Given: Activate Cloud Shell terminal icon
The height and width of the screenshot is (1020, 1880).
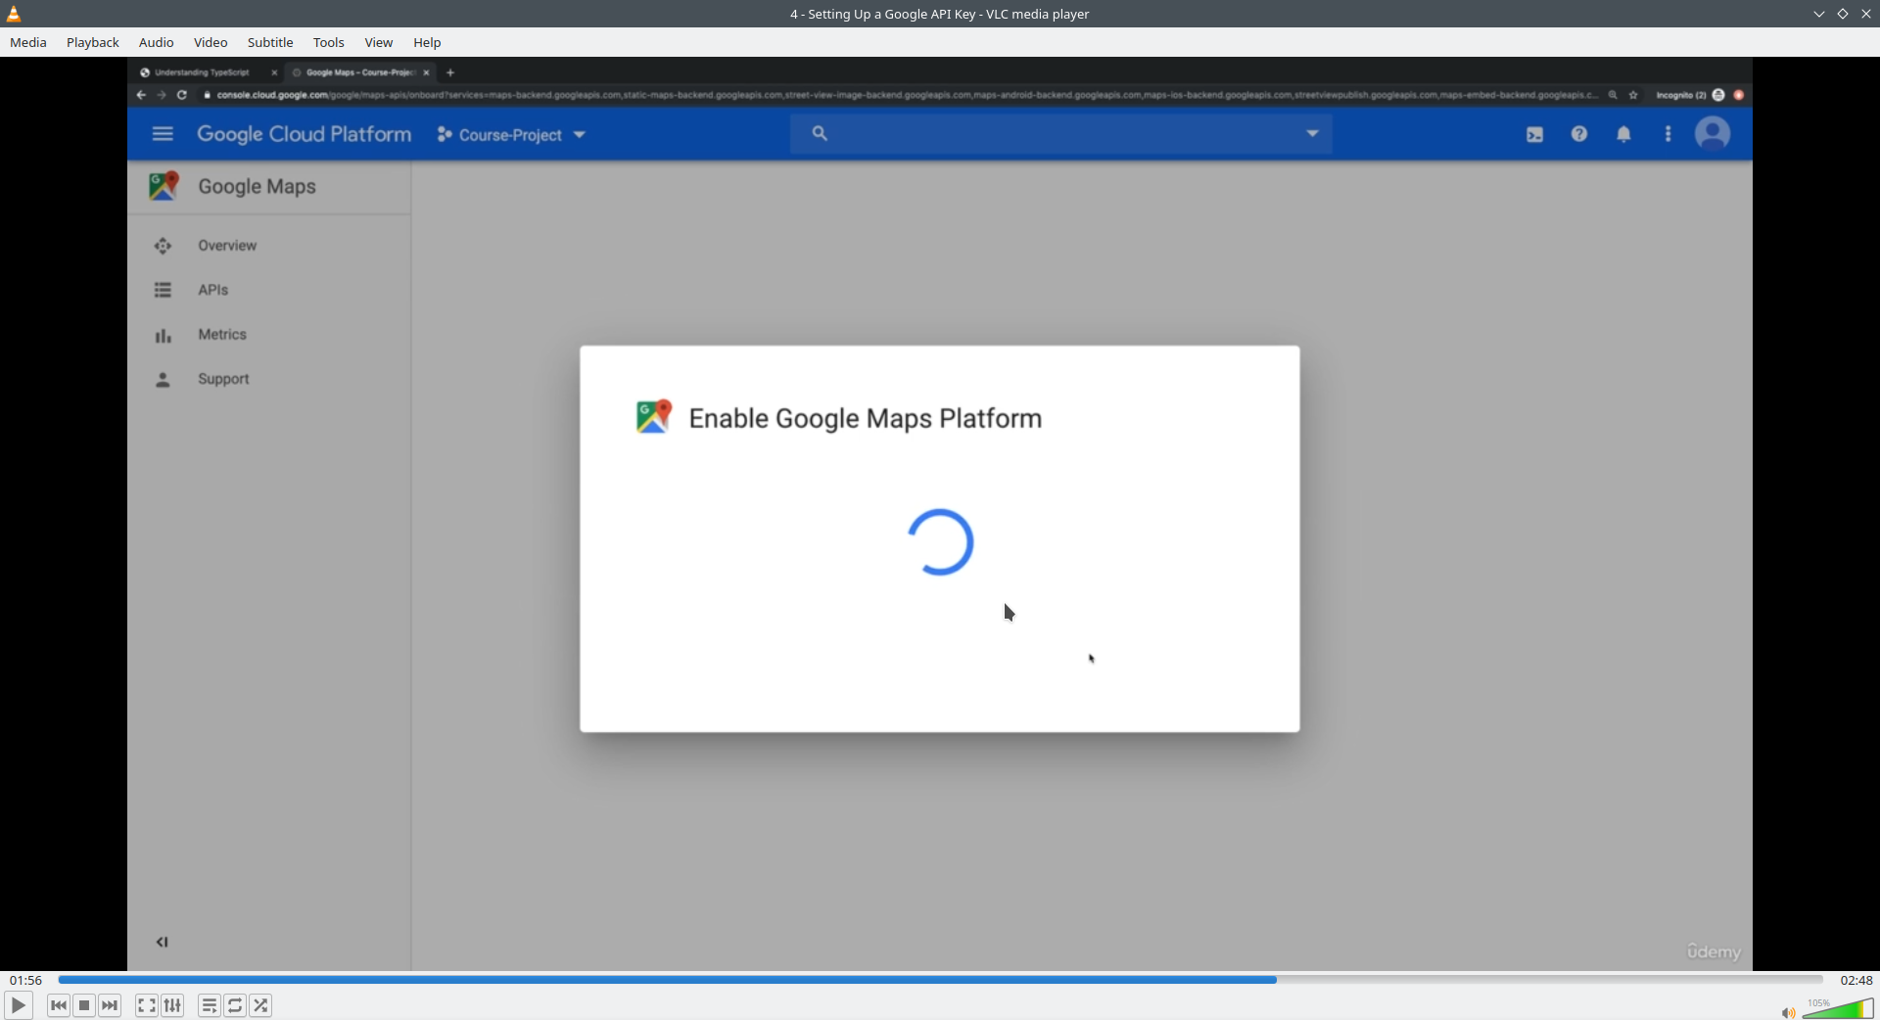Looking at the screenshot, I should point(1534,135).
